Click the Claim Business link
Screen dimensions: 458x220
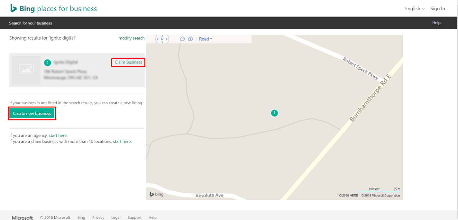tap(128, 62)
